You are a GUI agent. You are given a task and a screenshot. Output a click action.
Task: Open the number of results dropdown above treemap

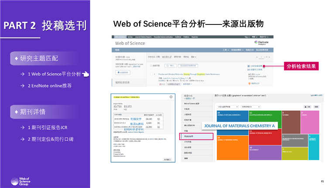[251, 106]
